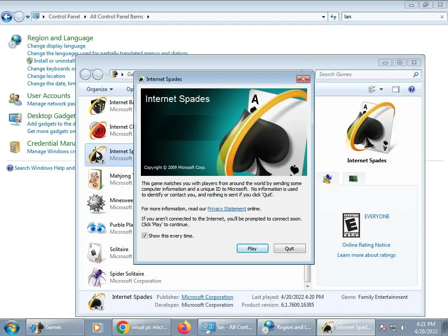Click the EVERYONE rating link
This screenshot has height=336, width=448.
[377, 216]
